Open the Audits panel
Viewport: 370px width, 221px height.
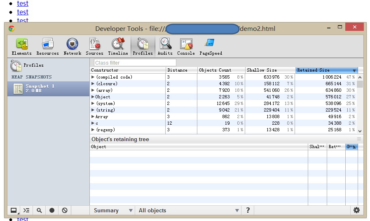click(165, 47)
